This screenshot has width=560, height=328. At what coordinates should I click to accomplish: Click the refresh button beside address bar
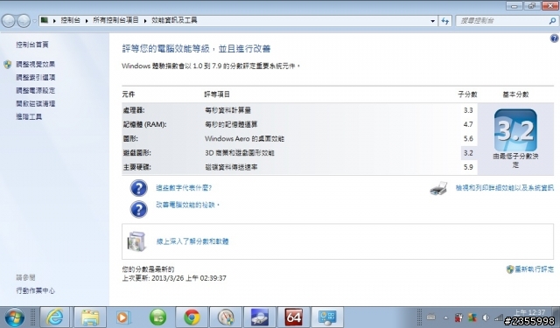[x=445, y=21]
